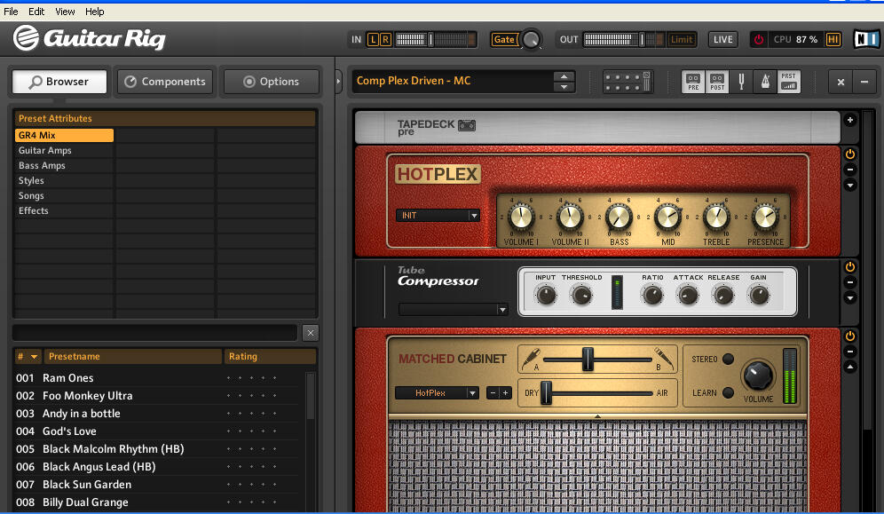Image resolution: width=884 pixels, height=514 pixels.
Task: Minimize the Matched Cabinet module
Action: [x=849, y=352]
